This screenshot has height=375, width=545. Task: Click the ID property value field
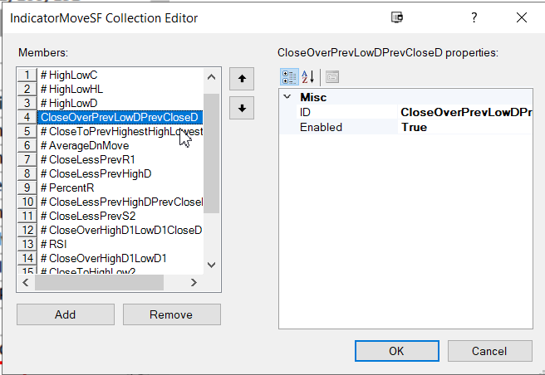[x=465, y=112]
